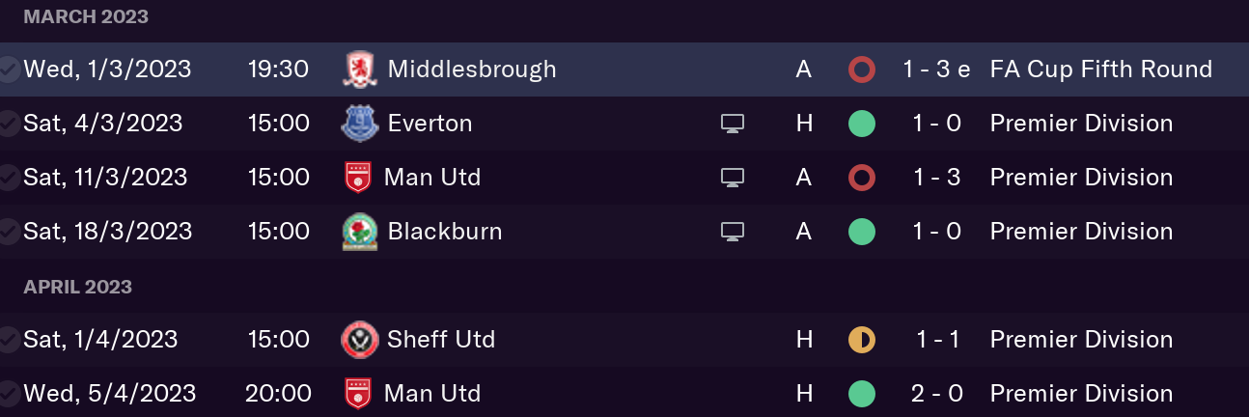Click Man Utd badge on 11/3/2023 row
The height and width of the screenshot is (417, 1249).
pos(358,178)
